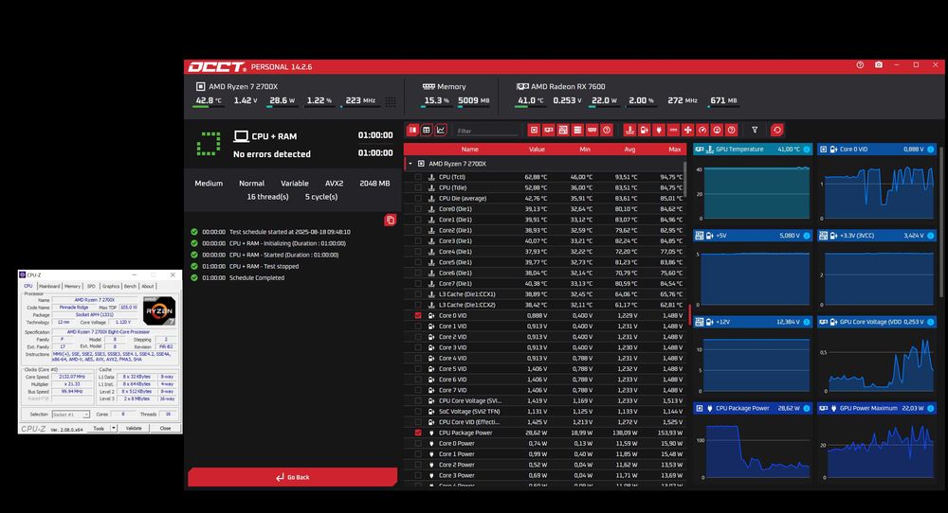Open CPU core grid next to 223 MHz

click(391, 102)
